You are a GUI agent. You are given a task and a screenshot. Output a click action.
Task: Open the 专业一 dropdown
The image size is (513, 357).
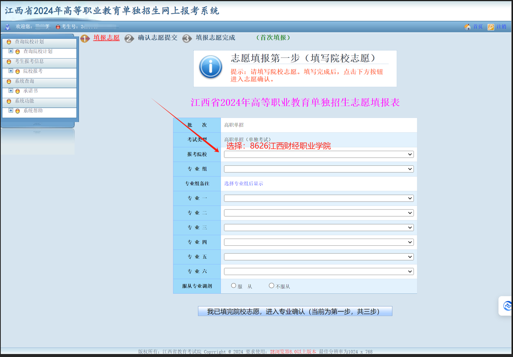pyautogui.click(x=319, y=198)
